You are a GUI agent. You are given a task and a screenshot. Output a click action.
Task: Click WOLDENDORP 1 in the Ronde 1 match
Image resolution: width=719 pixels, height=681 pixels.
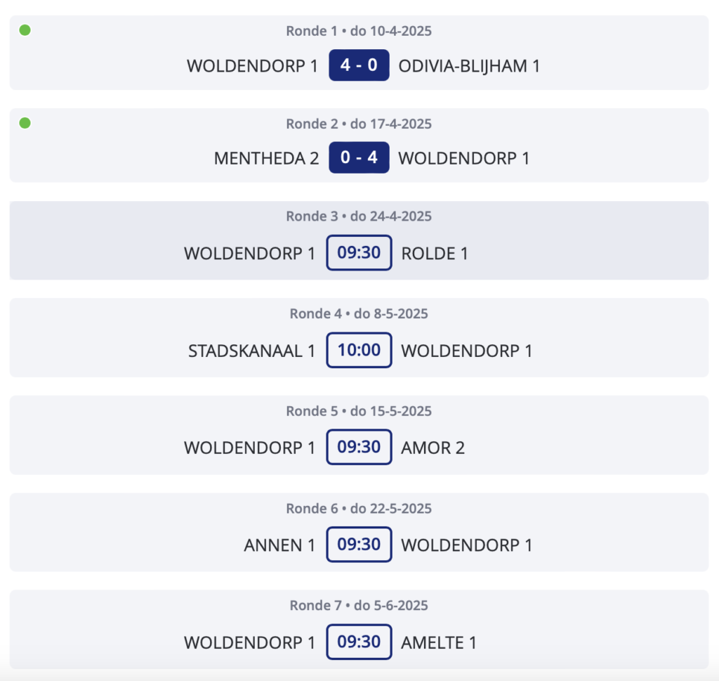[252, 66]
